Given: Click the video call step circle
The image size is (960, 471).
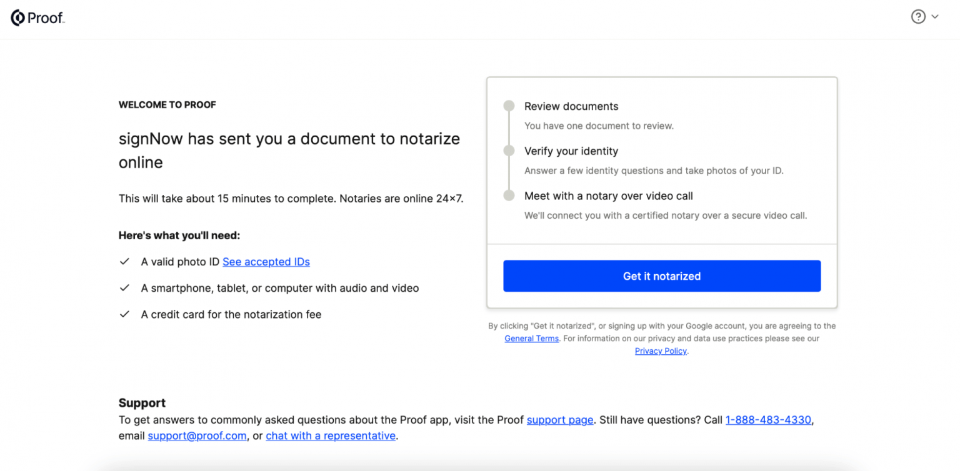Looking at the screenshot, I should pos(509,196).
